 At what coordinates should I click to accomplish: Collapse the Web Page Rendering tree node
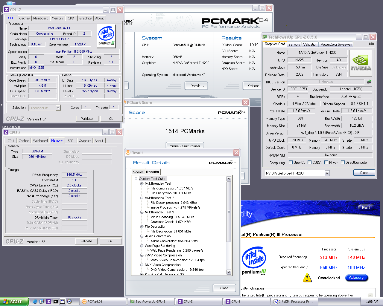tap(142, 246)
